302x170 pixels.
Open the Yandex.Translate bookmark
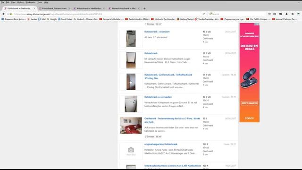pyautogui.click(x=207, y=19)
